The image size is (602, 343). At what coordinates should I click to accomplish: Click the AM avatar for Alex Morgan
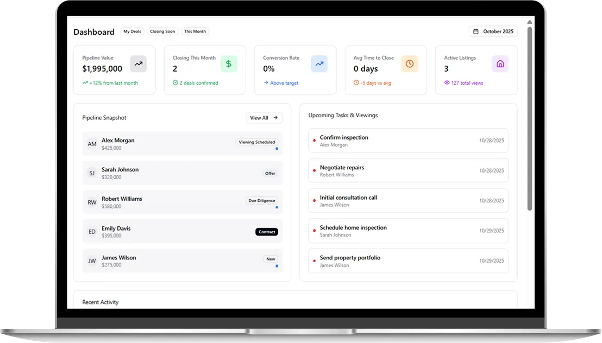pos(92,144)
